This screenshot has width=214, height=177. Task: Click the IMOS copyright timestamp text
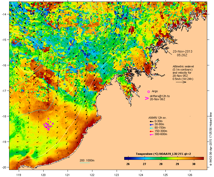pos(211,139)
